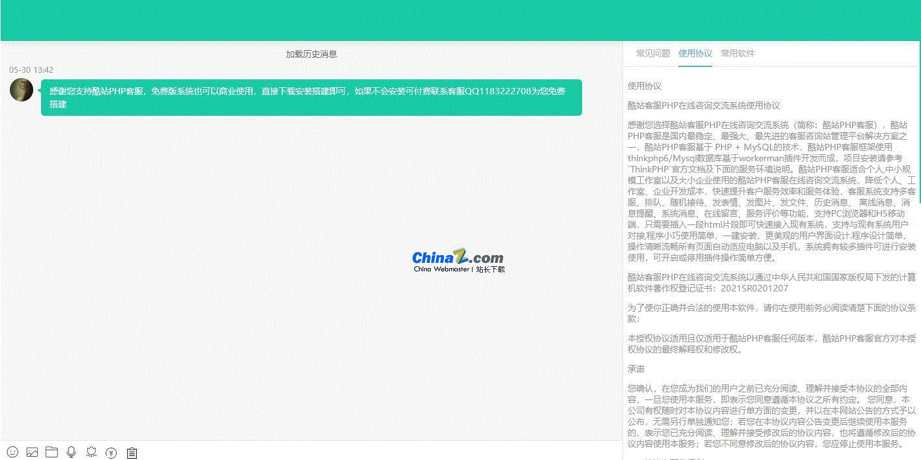921x460 pixels.
Task: Select the 使用协议 tab
Action: click(x=695, y=53)
